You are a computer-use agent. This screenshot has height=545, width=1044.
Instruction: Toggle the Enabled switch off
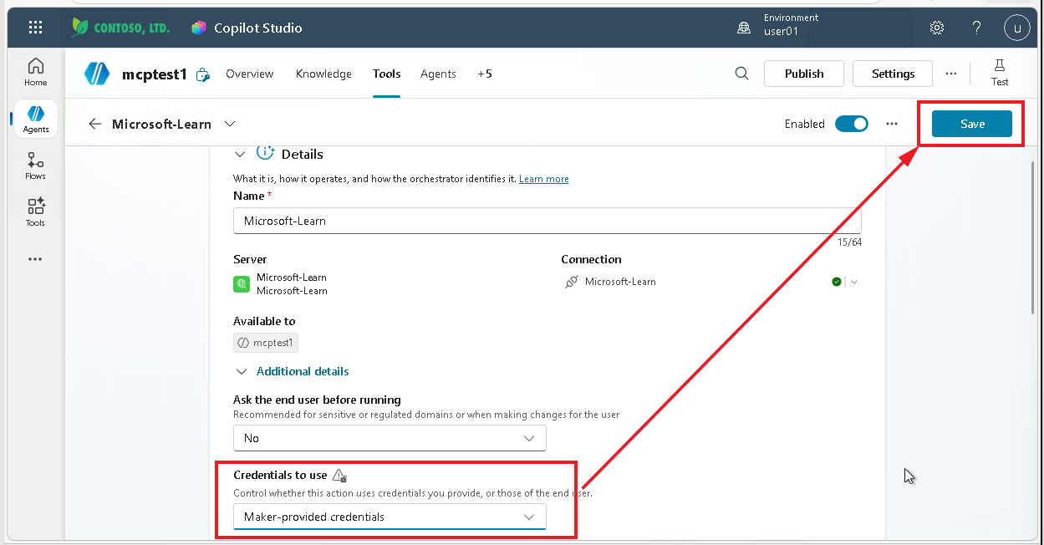(852, 124)
